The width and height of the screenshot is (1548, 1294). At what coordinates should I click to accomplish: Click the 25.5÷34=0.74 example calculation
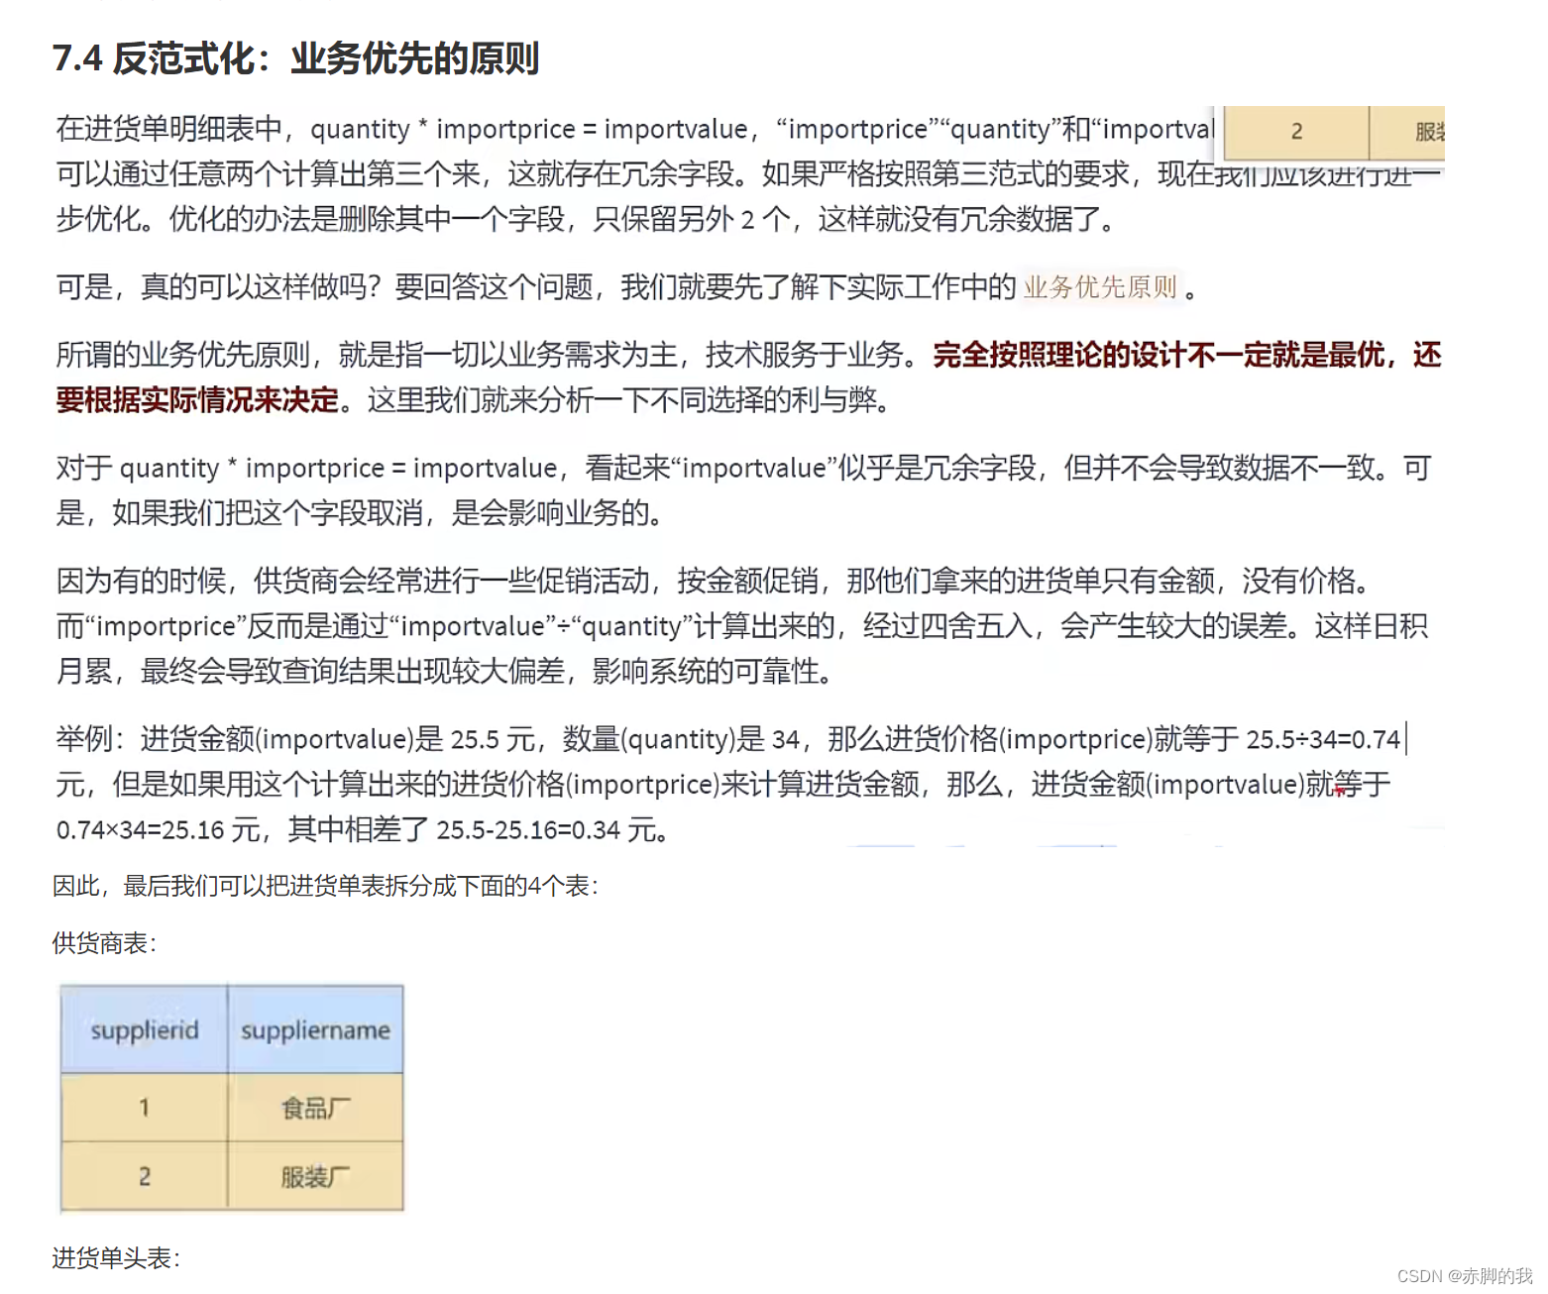pos(1323,740)
